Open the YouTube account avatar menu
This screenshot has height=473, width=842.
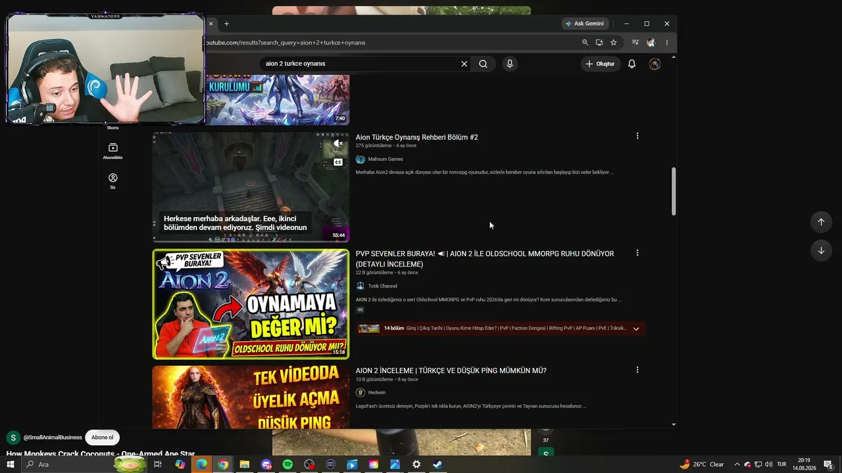pos(655,64)
